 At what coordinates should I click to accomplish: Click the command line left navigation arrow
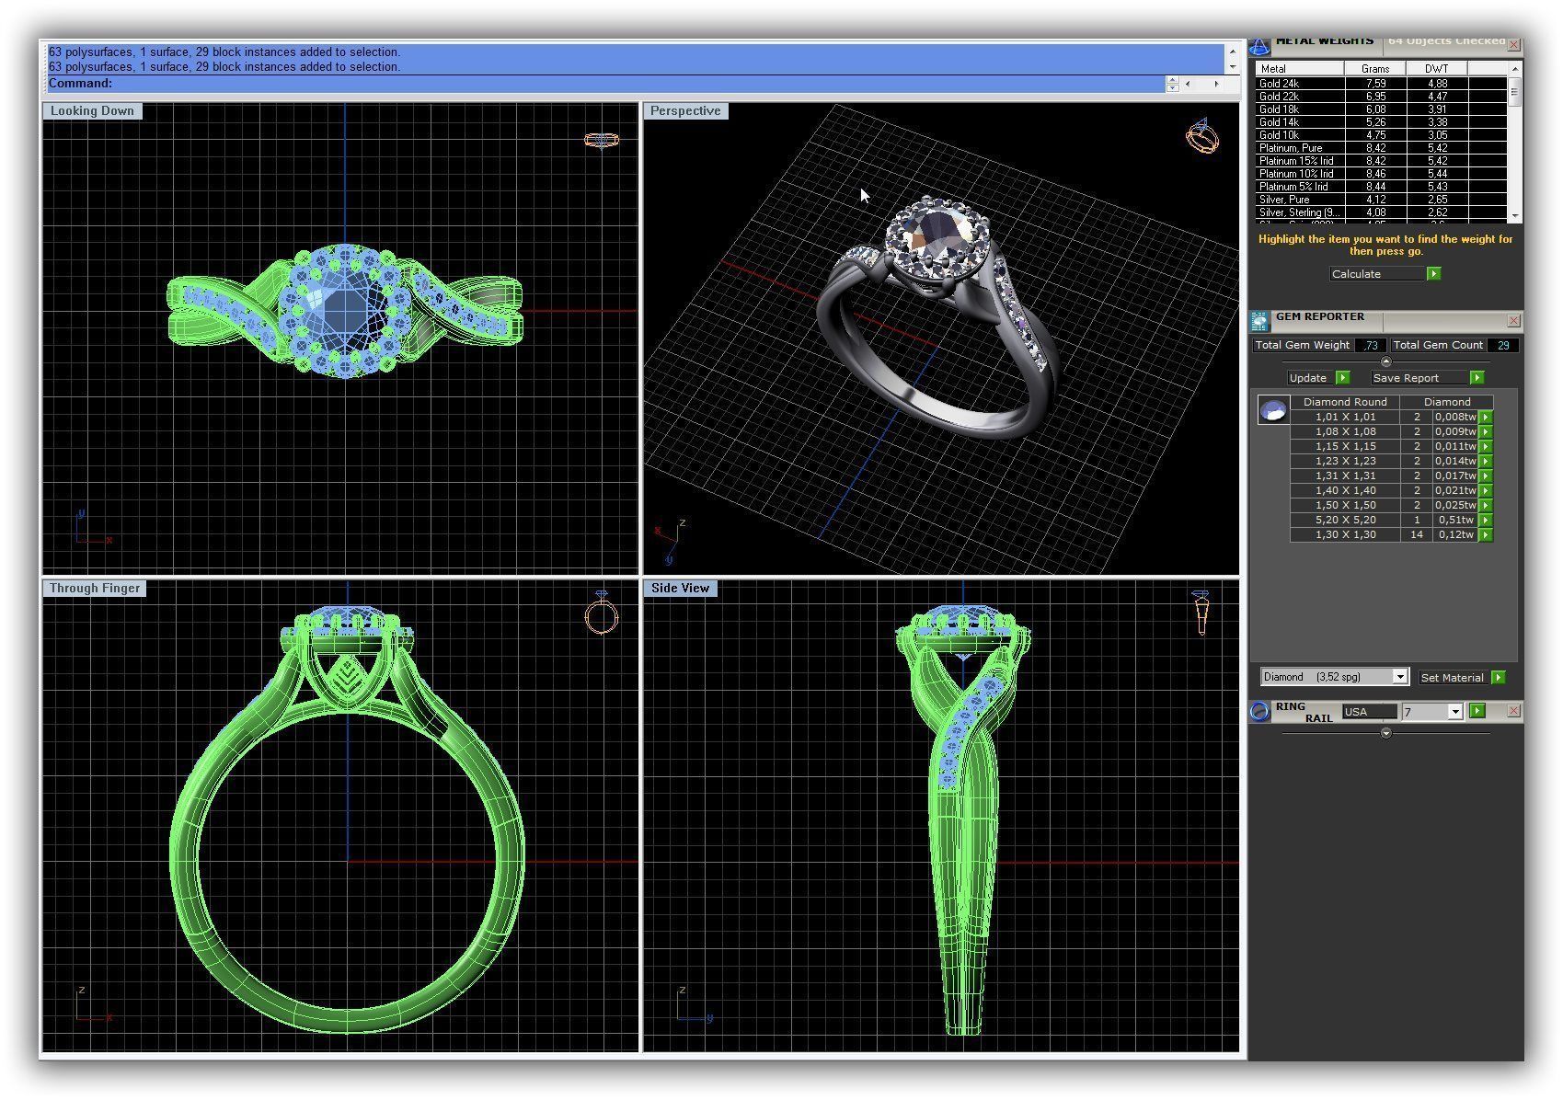1188,84
